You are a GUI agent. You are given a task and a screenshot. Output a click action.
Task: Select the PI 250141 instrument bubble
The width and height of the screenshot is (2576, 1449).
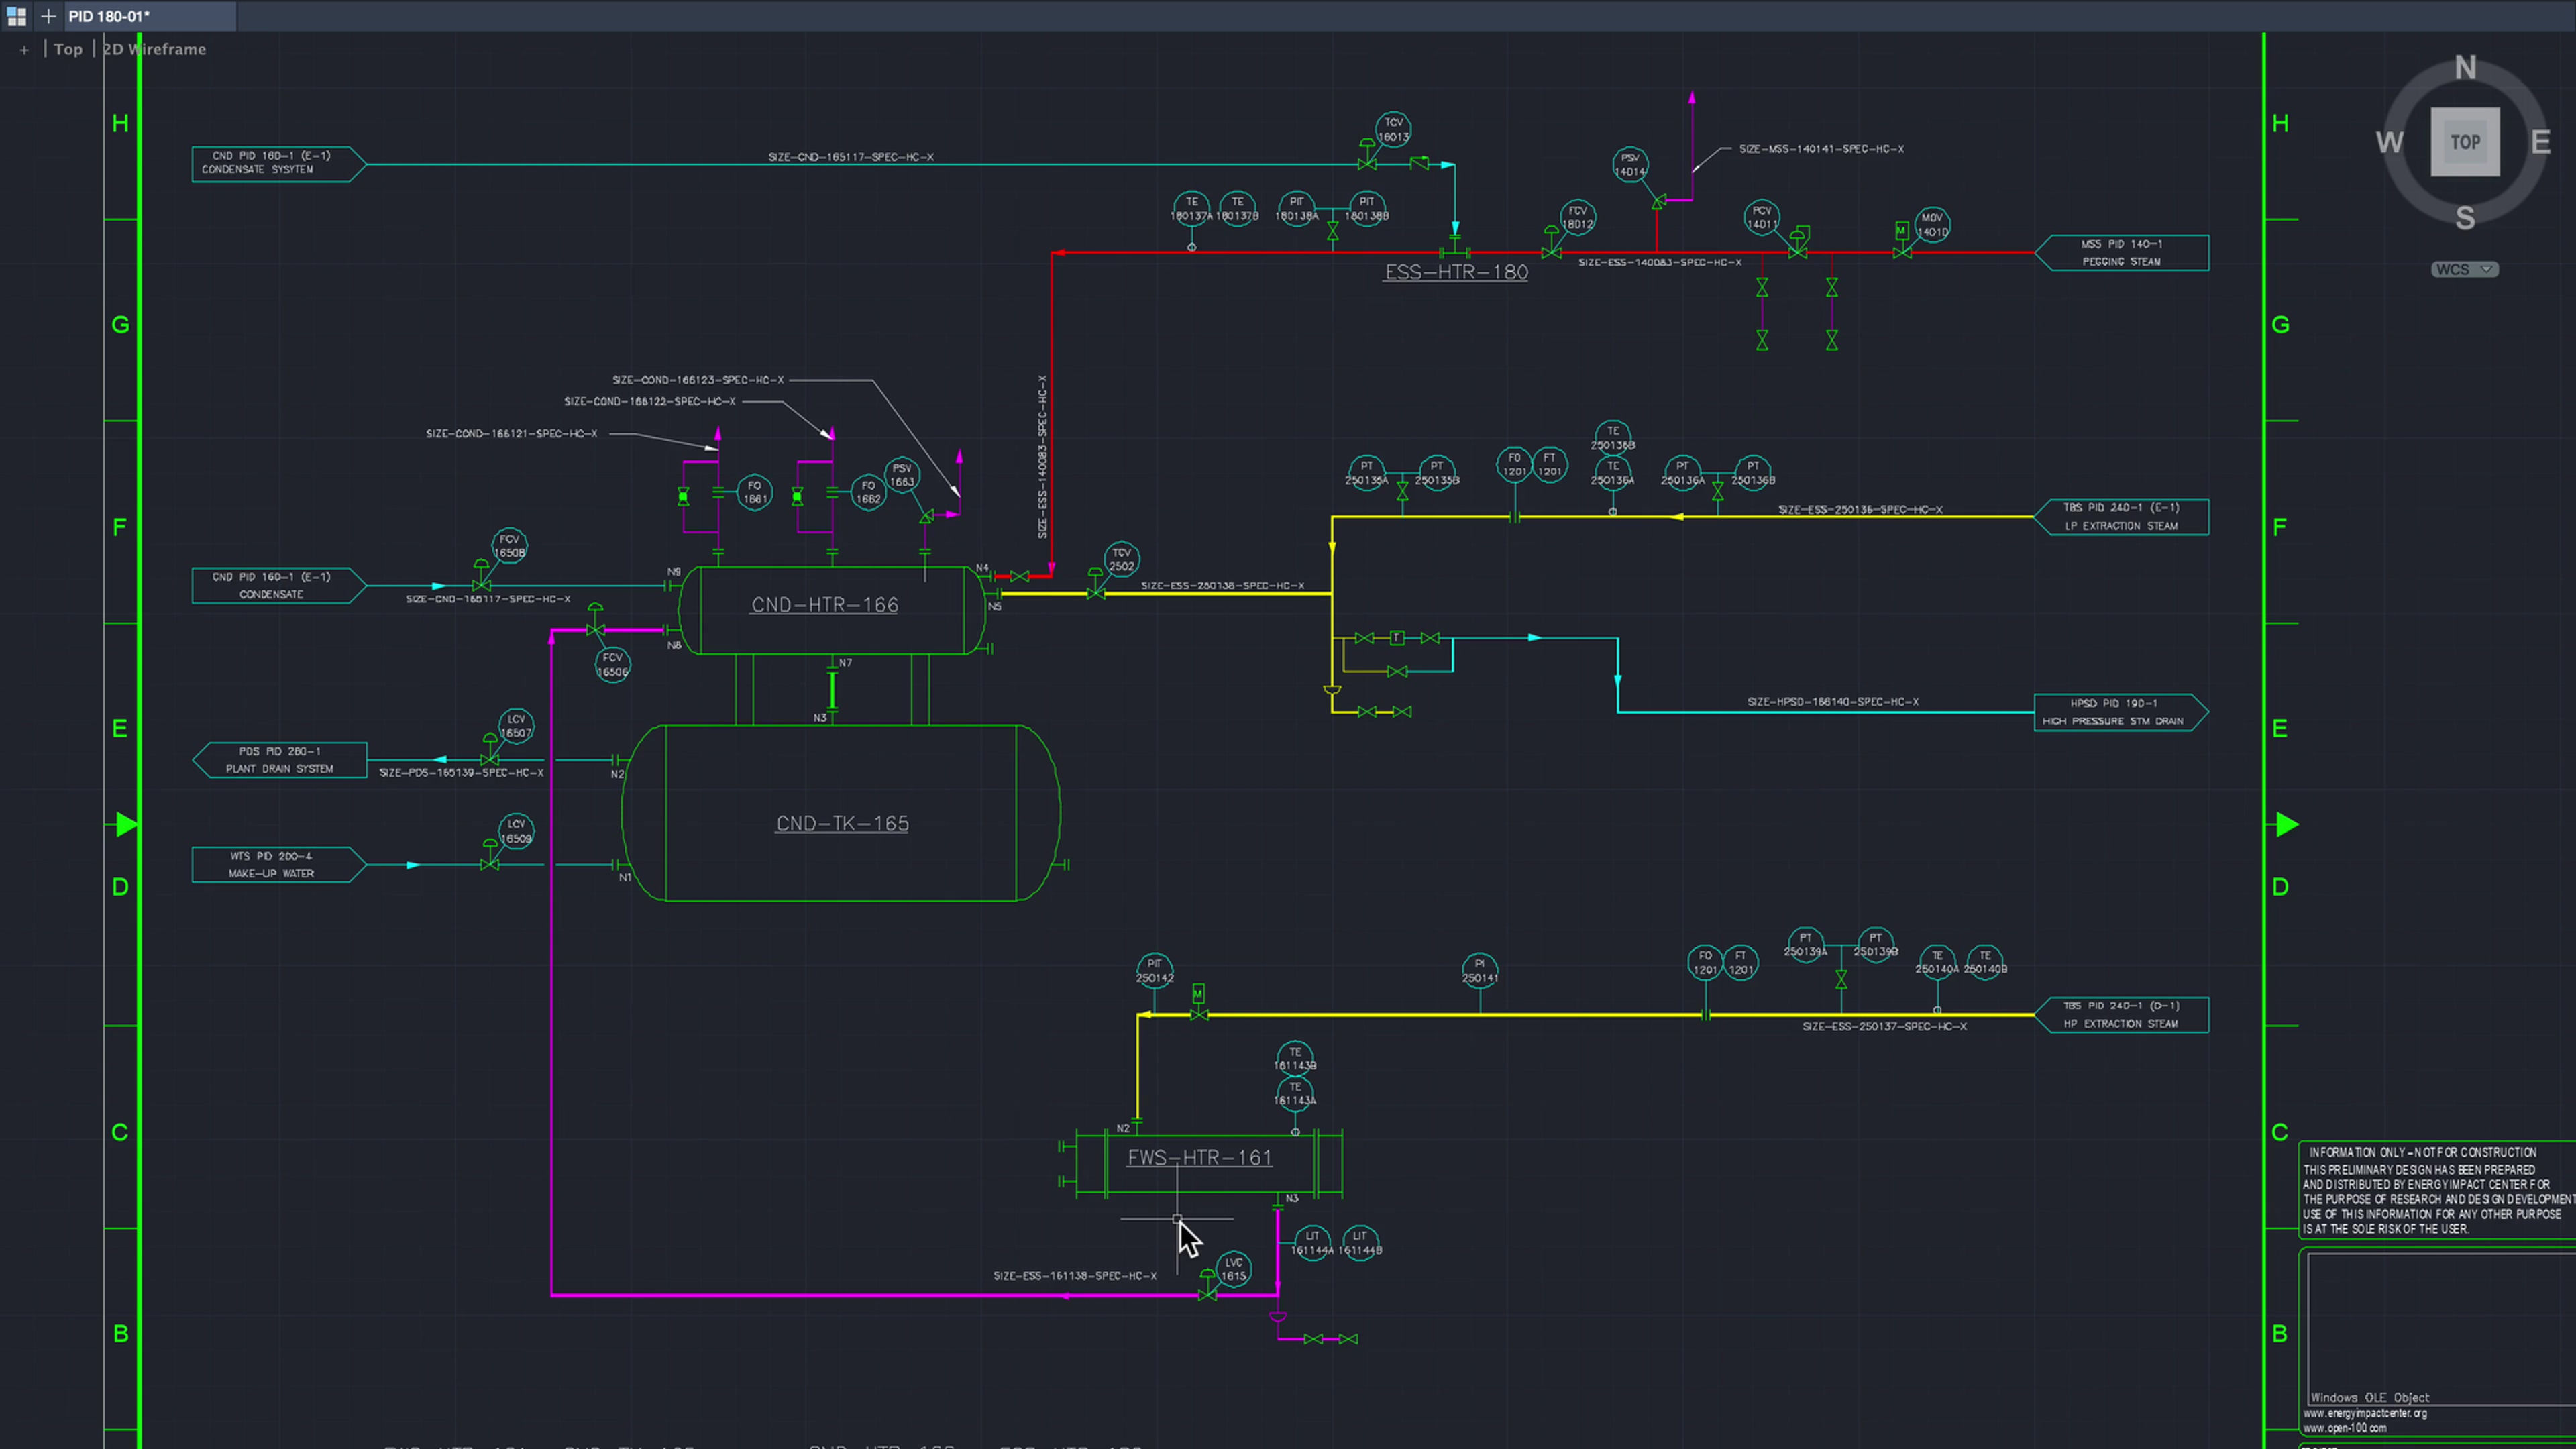[x=1480, y=971]
